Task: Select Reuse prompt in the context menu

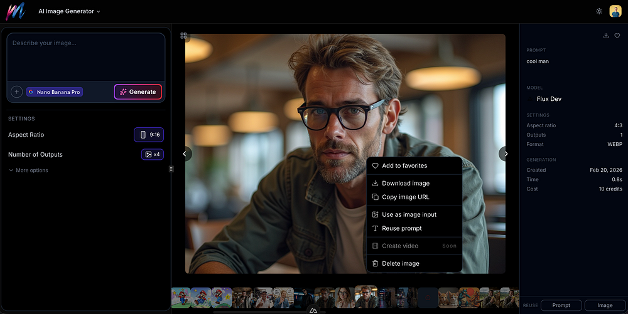Action: click(414, 228)
